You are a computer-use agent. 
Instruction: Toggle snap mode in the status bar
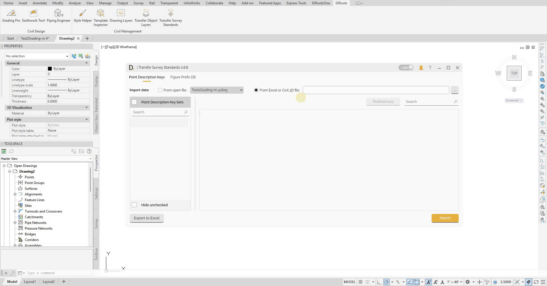(x=368, y=282)
